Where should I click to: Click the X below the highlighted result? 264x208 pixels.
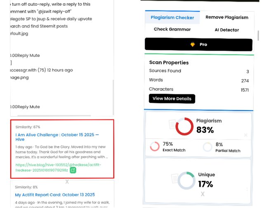(x=67, y=181)
